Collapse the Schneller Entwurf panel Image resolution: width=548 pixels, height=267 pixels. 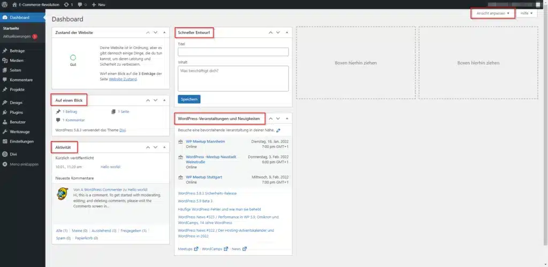287,33
